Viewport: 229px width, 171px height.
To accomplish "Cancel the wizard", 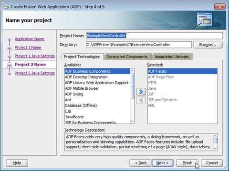I will [212, 163].
